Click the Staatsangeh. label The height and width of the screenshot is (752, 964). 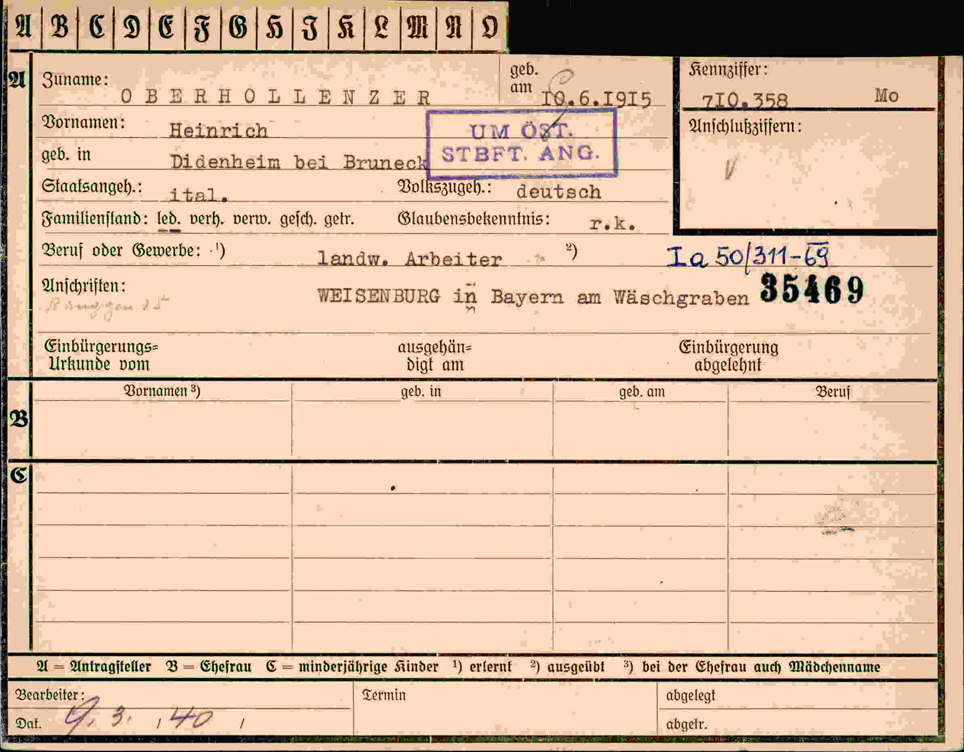[92, 187]
